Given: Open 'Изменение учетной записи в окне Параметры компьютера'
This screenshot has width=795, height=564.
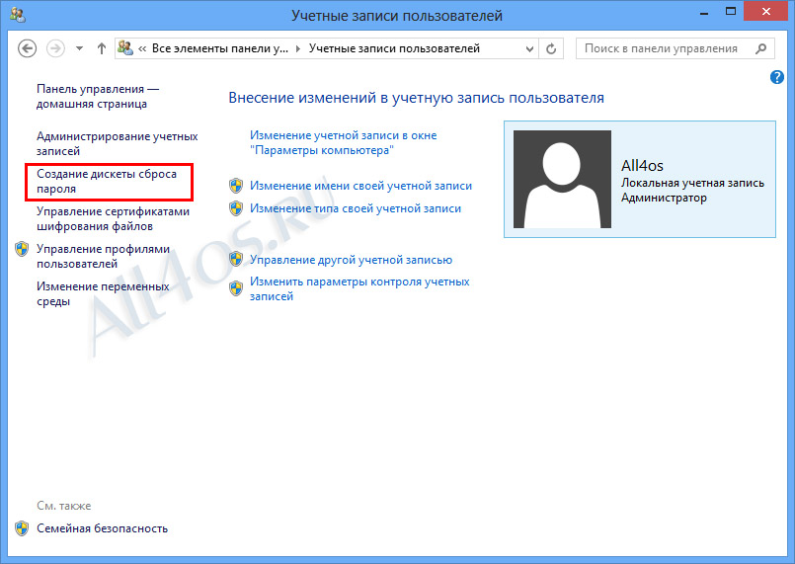Looking at the screenshot, I should tap(344, 142).
